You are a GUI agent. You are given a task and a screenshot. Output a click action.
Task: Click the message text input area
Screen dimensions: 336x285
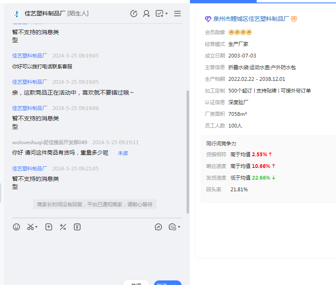click(x=96, y=254)
